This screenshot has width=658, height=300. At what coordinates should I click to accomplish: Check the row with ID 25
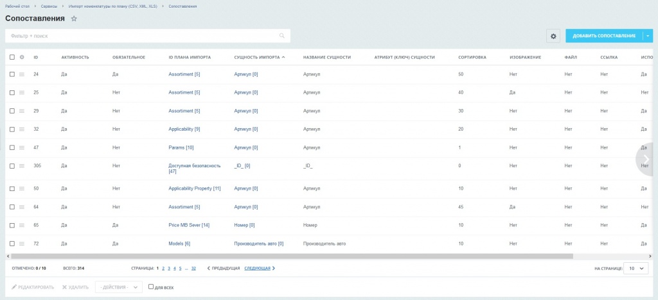click(x=12, y=92)
